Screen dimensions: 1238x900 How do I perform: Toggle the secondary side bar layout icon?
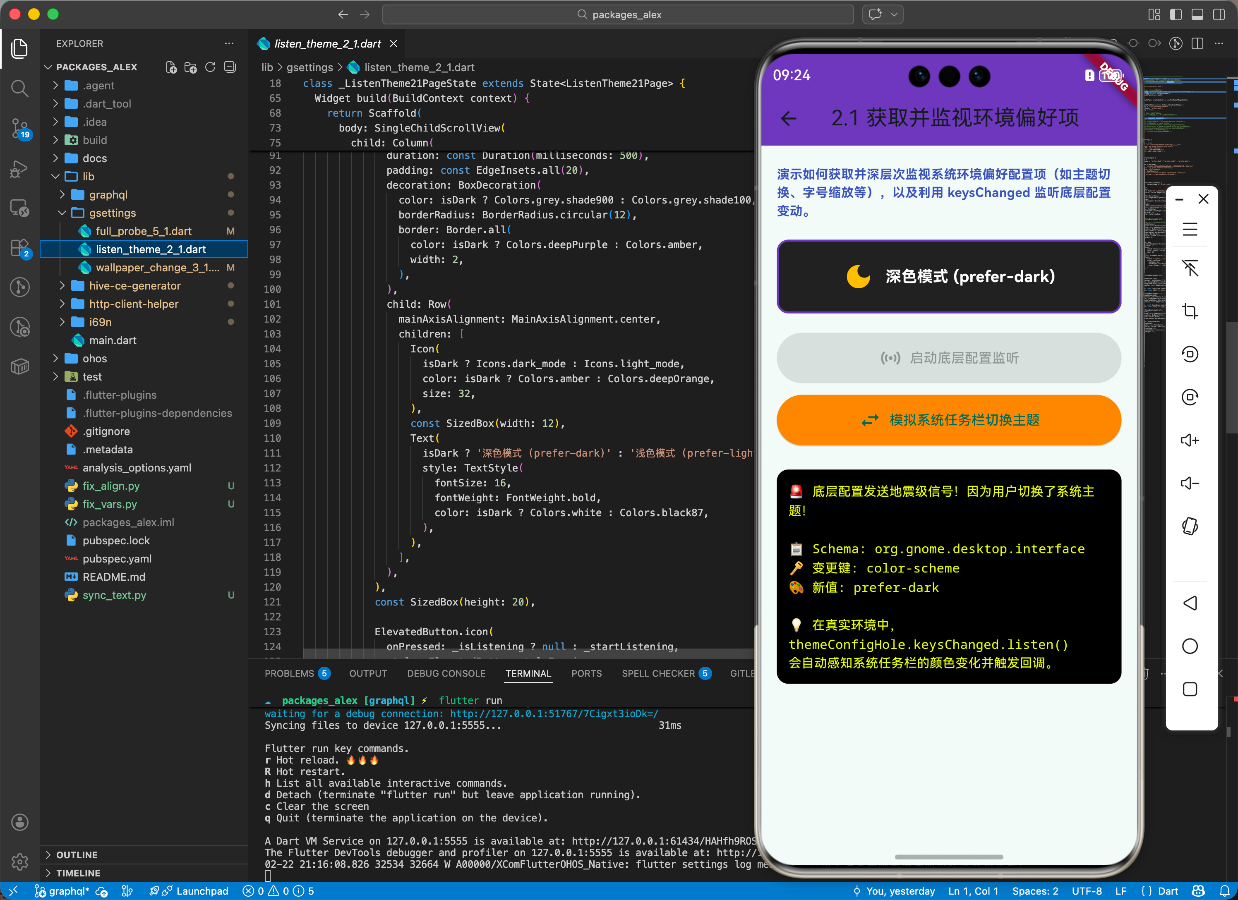pyautogui.click(x=1219, y=15)
